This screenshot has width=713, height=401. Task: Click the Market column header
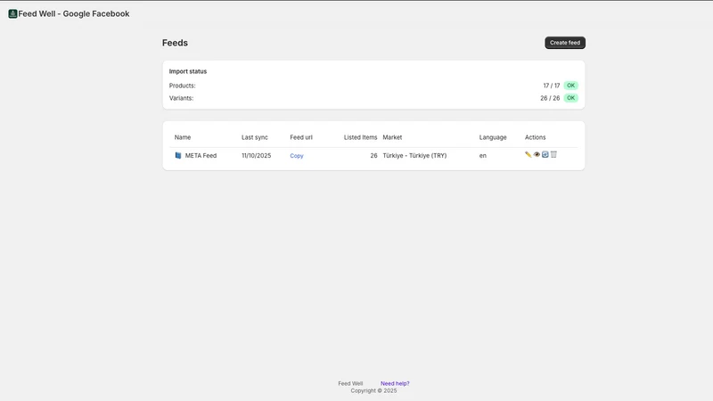click(392, 137)
